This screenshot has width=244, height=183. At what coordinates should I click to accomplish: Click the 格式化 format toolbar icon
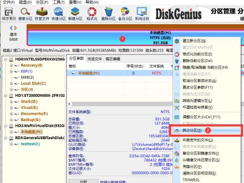92,14
